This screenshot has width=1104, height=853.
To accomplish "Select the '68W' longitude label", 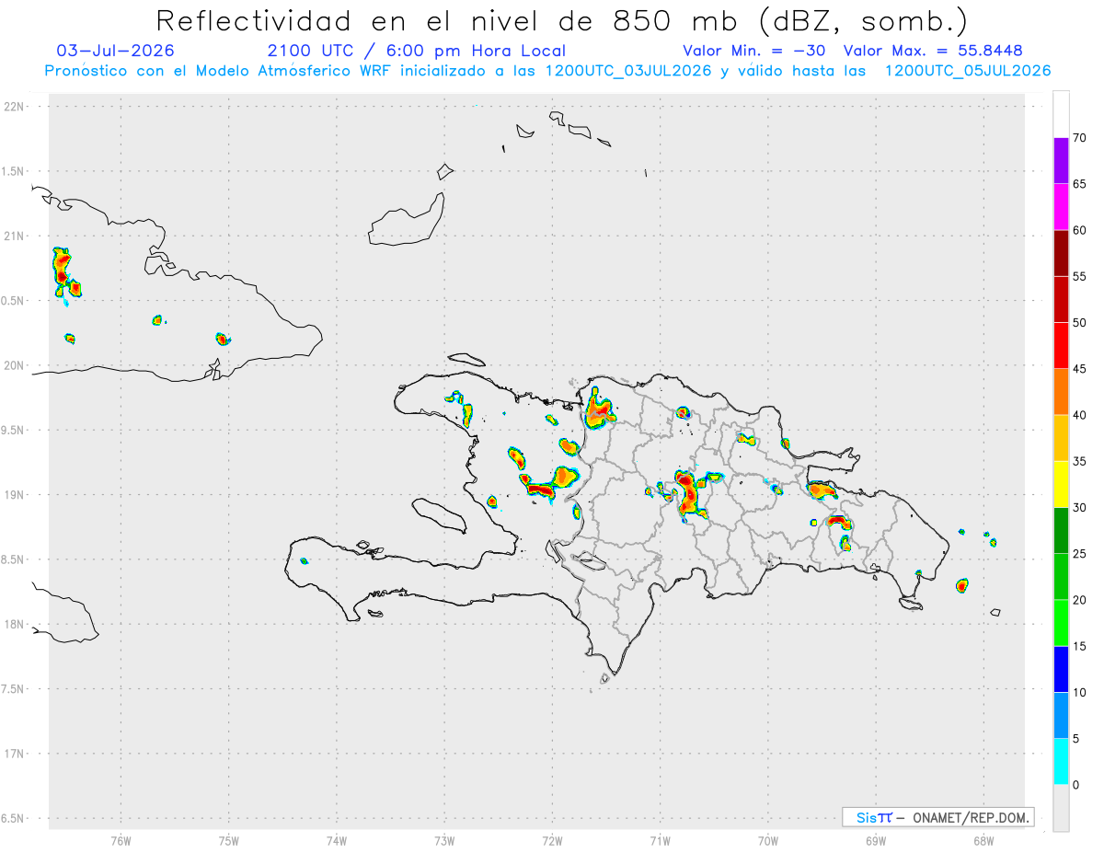I will click(x=983, y=840).
